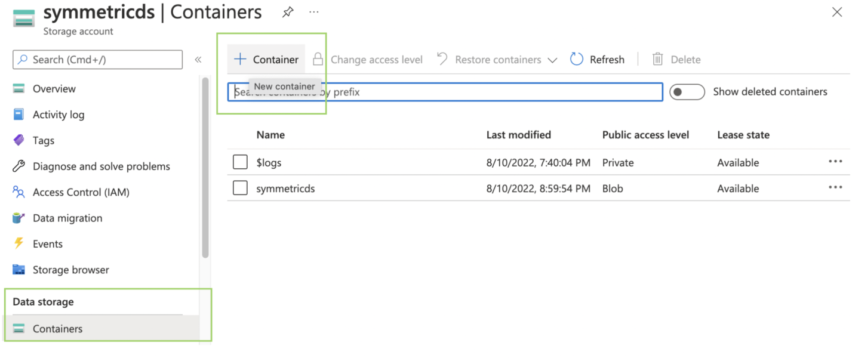Image resolution: width=852 pixels, height=358 pixels.
Task: Check the checkbox for the symmetricds container
Action: [x=240, y=187]
